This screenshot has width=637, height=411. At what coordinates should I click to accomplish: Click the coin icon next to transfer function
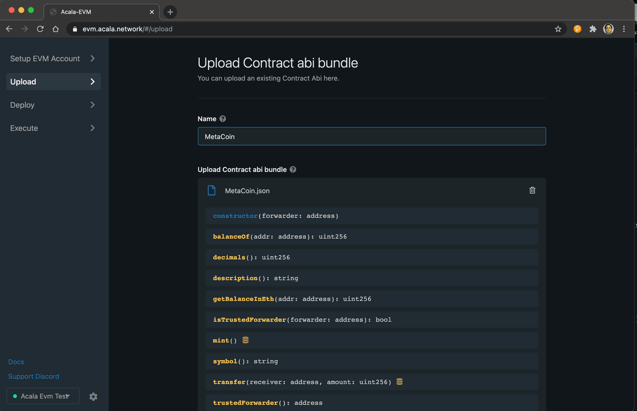[399, 381]
